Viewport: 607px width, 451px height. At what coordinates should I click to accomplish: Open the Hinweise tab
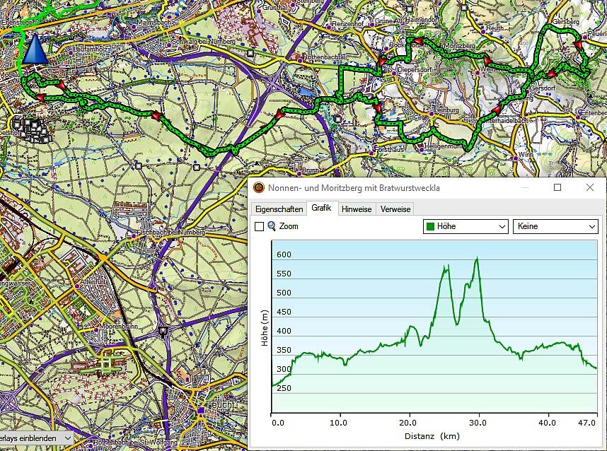pos(357,209)
